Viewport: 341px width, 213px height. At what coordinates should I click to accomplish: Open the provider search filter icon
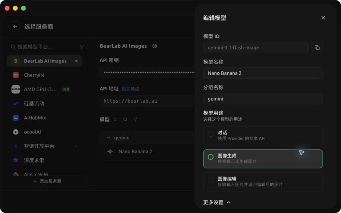pyautogui.click(x=82, y=47)
